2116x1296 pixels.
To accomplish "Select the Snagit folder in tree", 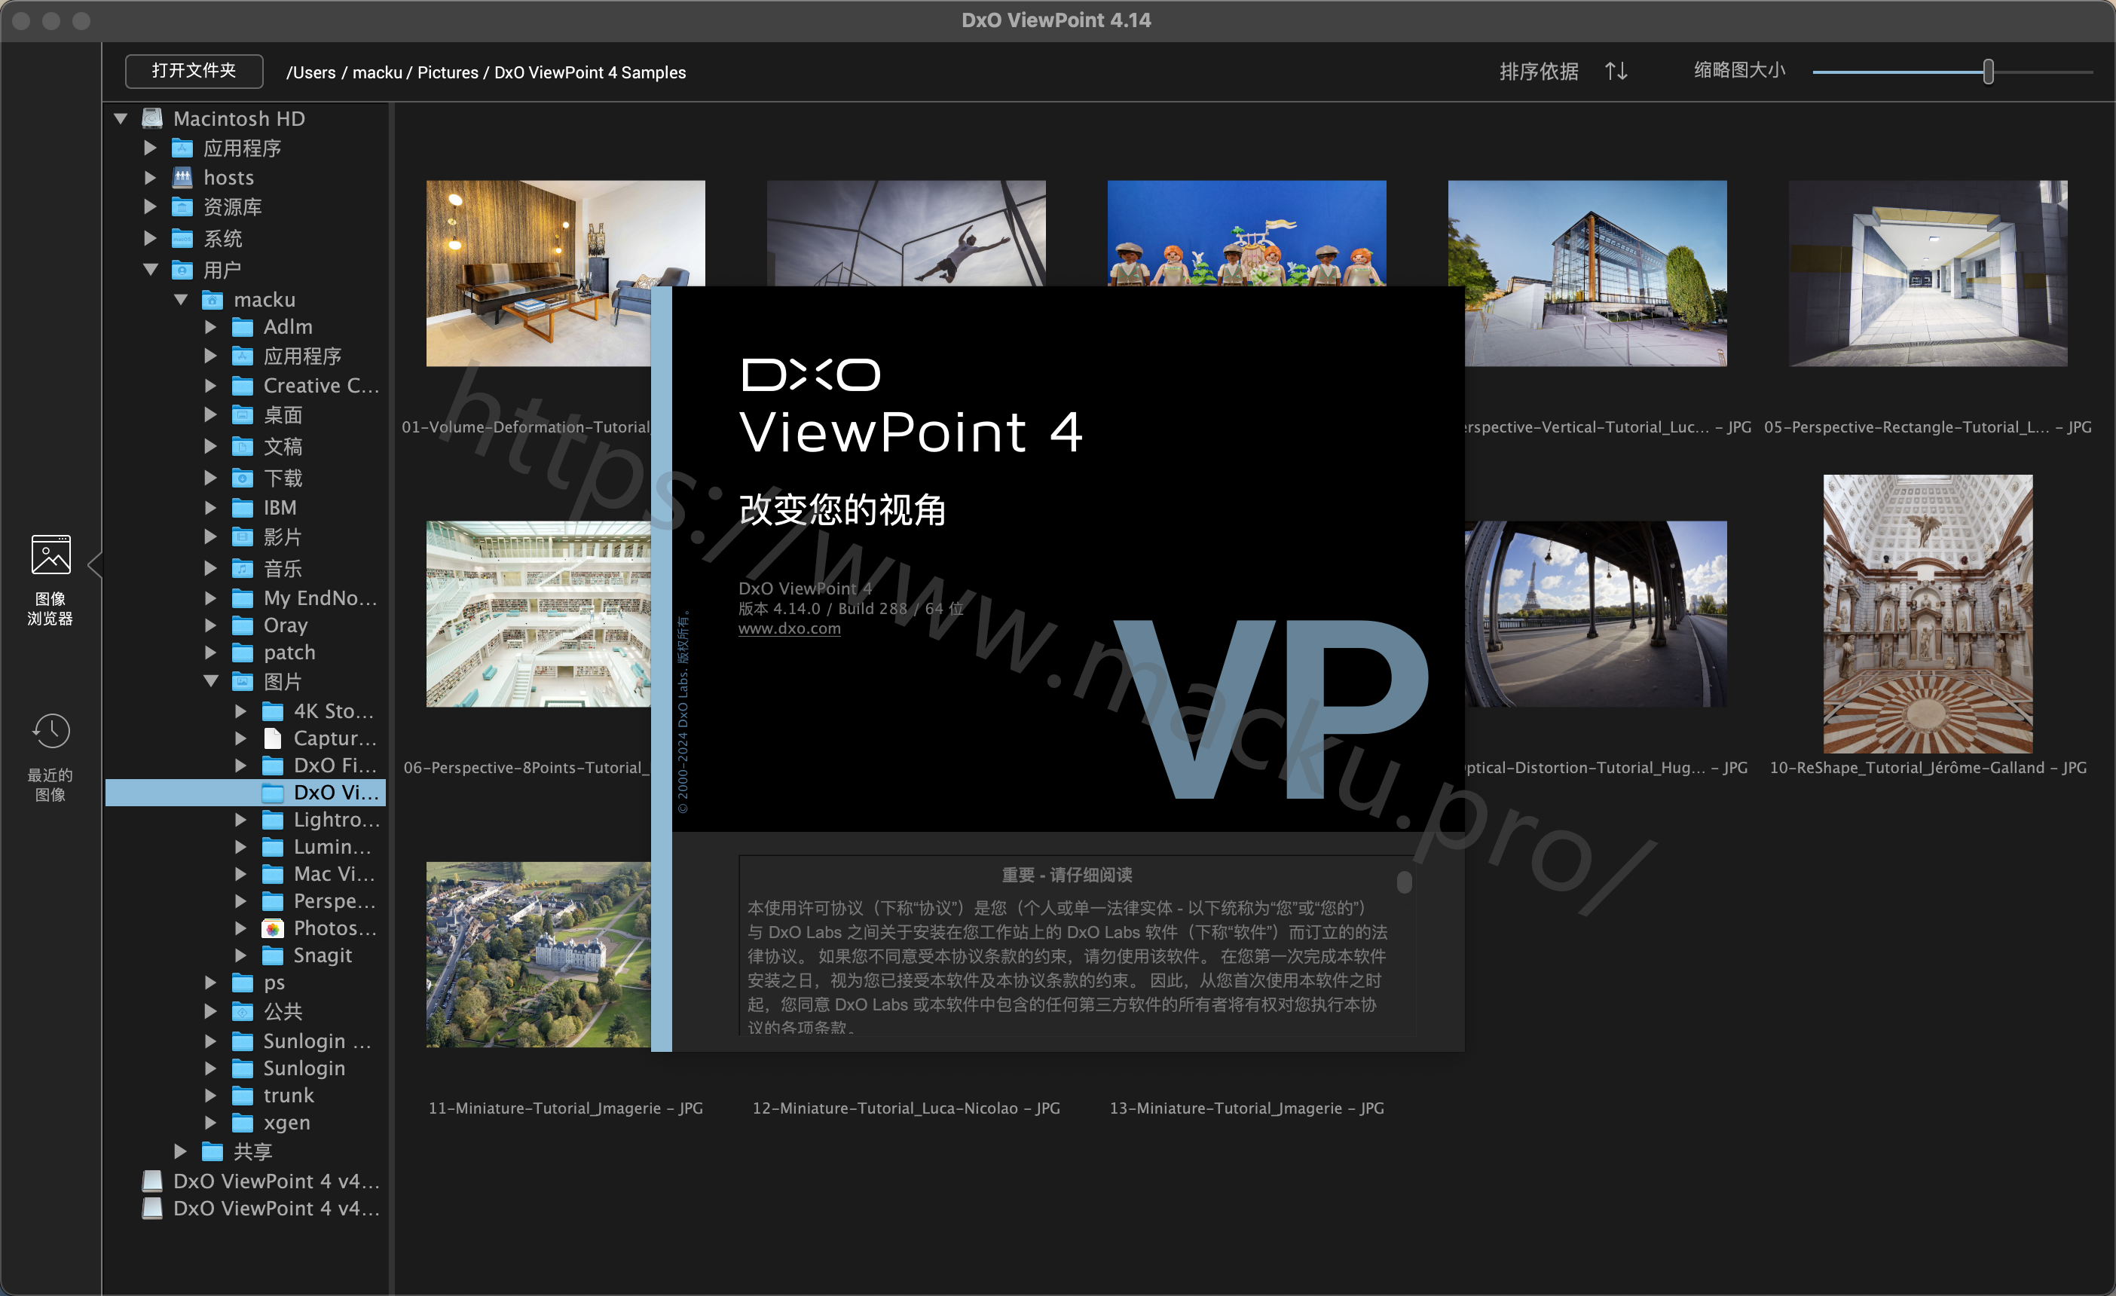I will point(322,956).
